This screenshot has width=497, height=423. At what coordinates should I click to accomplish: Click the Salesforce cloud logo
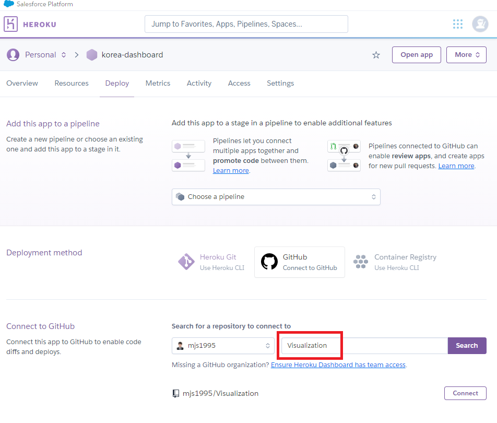point(9,4)
